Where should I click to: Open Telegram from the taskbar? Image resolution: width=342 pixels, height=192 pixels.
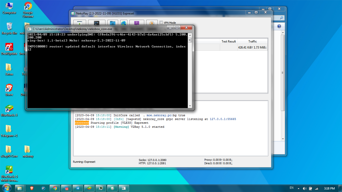point(78,188)
